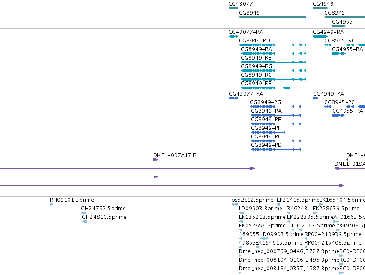The image size is (365, 275).
Task: Click the DME1-007A17.R purple arrow glyph
Action: click(x=156, y=160)
